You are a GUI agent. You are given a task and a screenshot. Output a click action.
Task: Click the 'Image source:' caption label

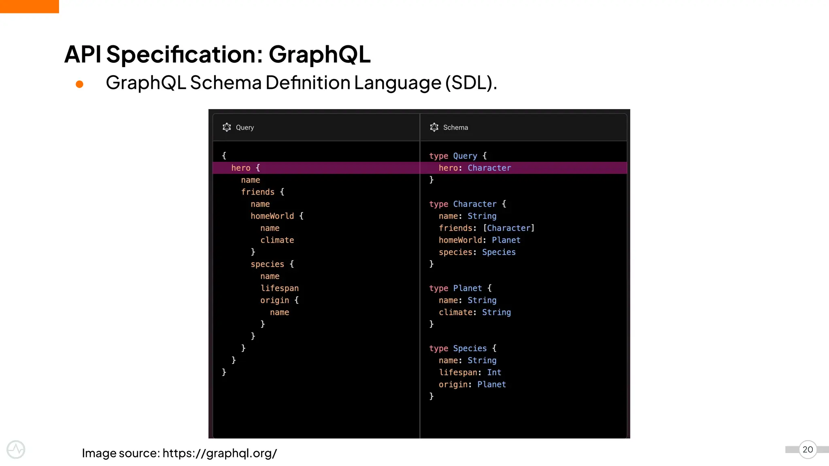pyautogui.click(x=121, y=453)
